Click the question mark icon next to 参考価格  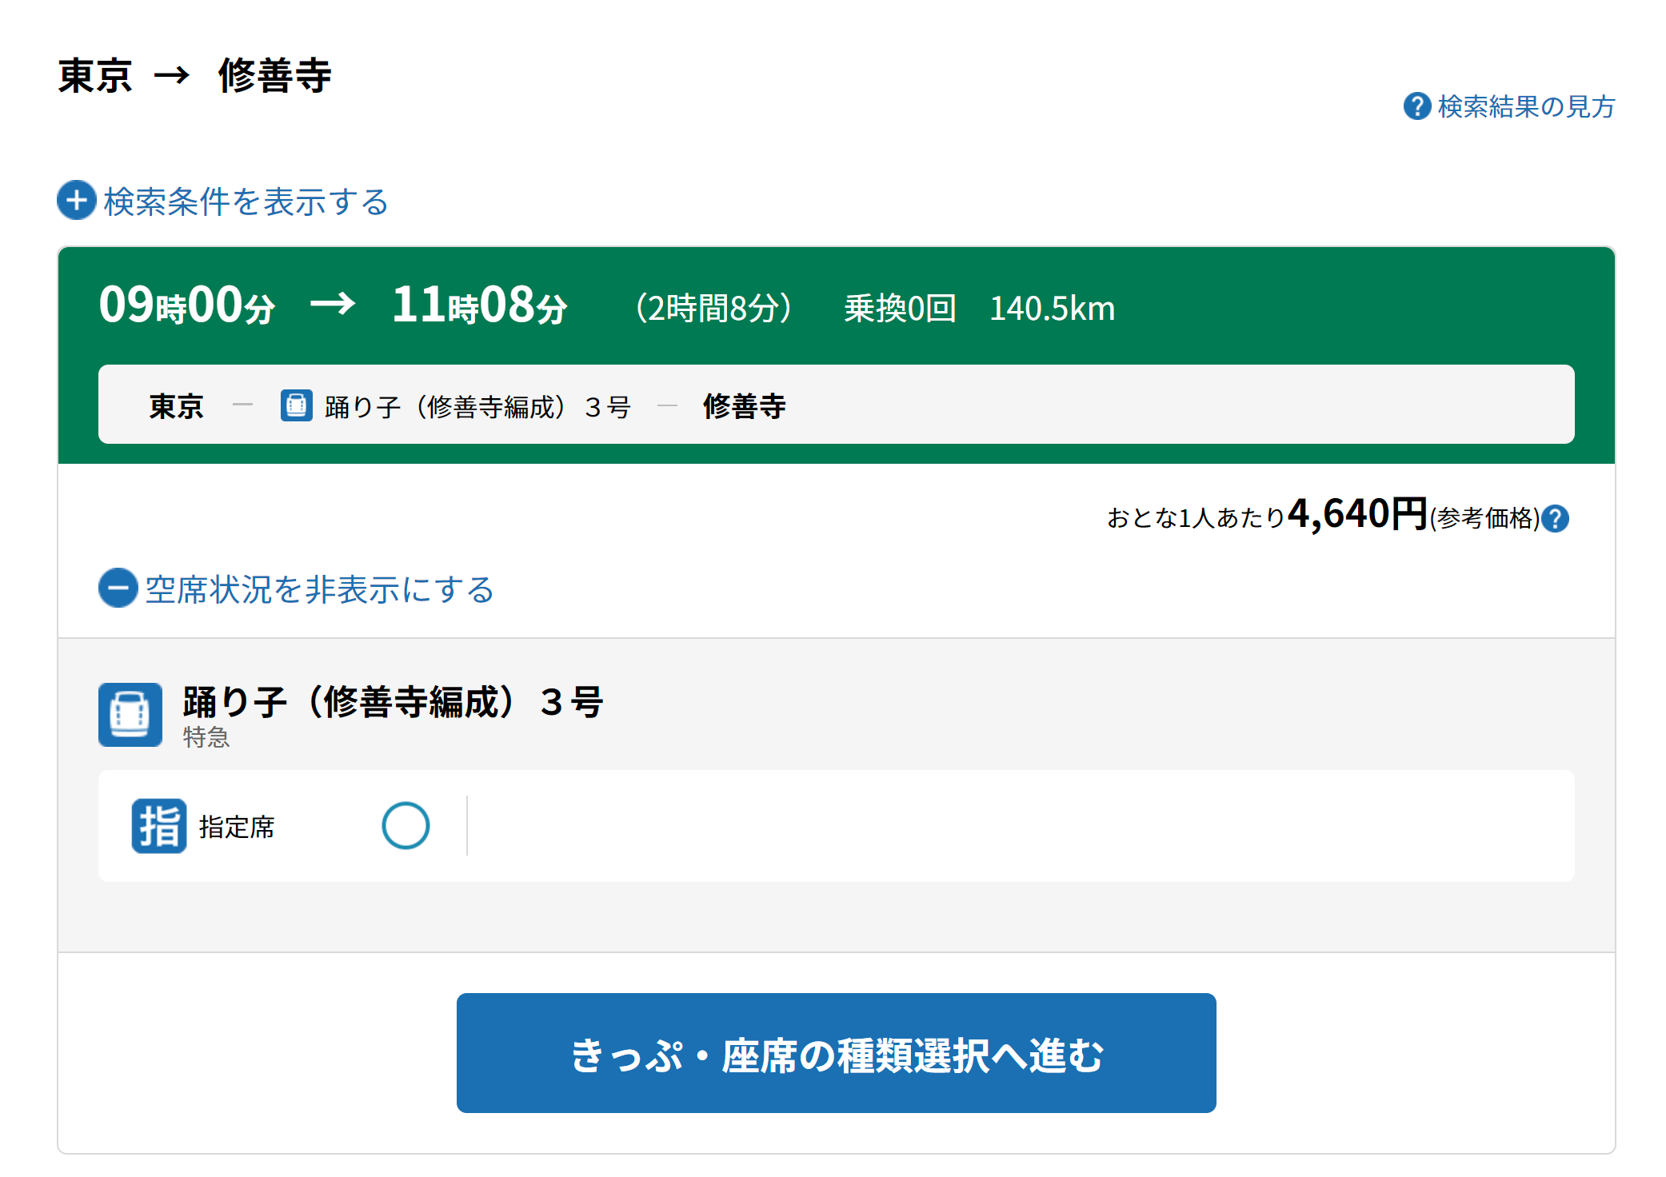coord(1555,519)
